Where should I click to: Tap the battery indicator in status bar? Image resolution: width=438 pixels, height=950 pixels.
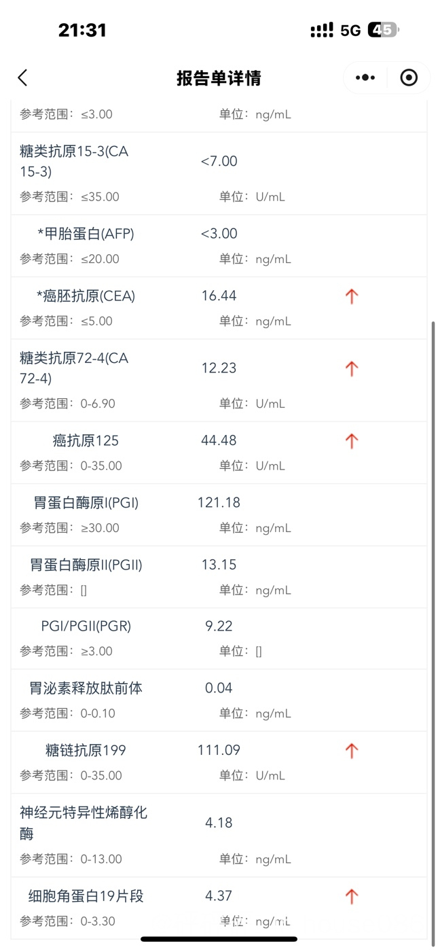[384, 30]
